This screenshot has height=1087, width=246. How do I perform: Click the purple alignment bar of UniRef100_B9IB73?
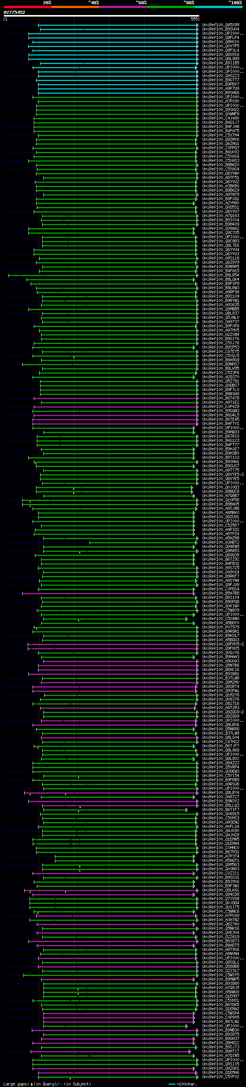click(113, 941)
